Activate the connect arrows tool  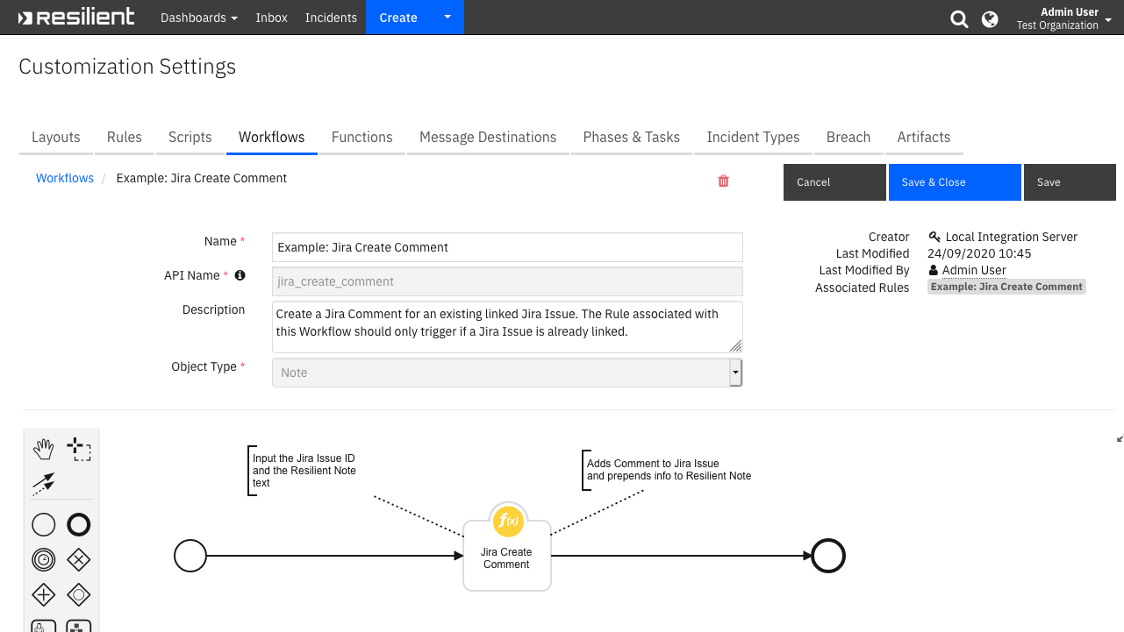[x=43, y=484]
